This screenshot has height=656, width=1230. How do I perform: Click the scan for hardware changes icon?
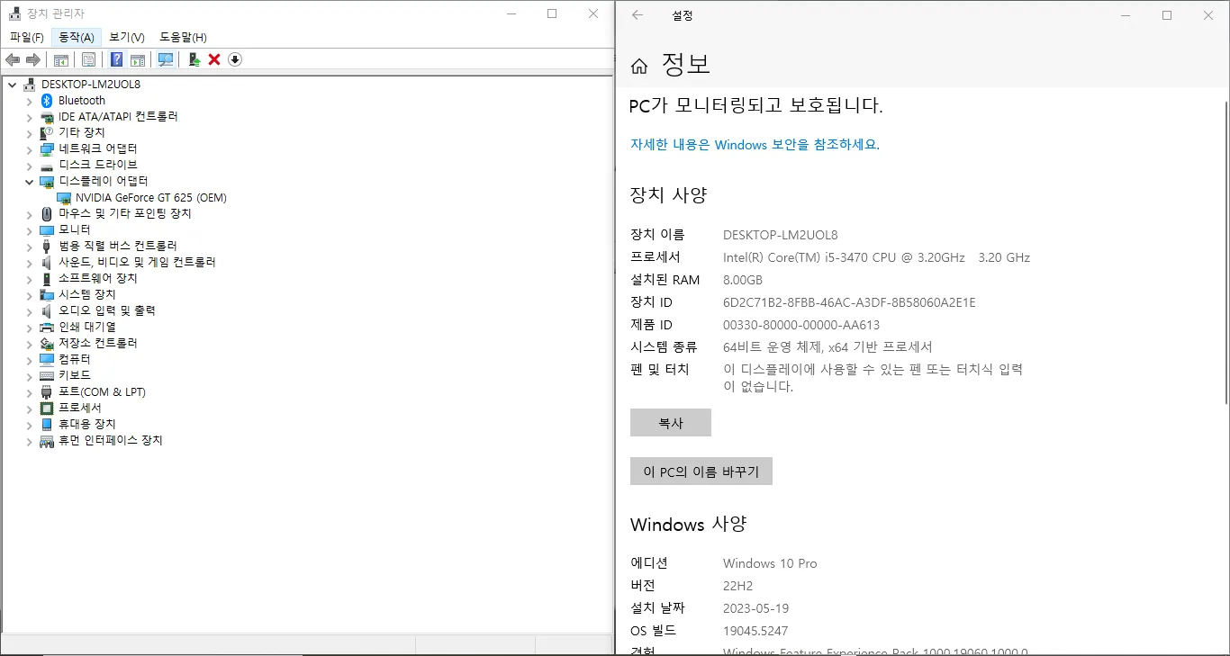point(166,59)
